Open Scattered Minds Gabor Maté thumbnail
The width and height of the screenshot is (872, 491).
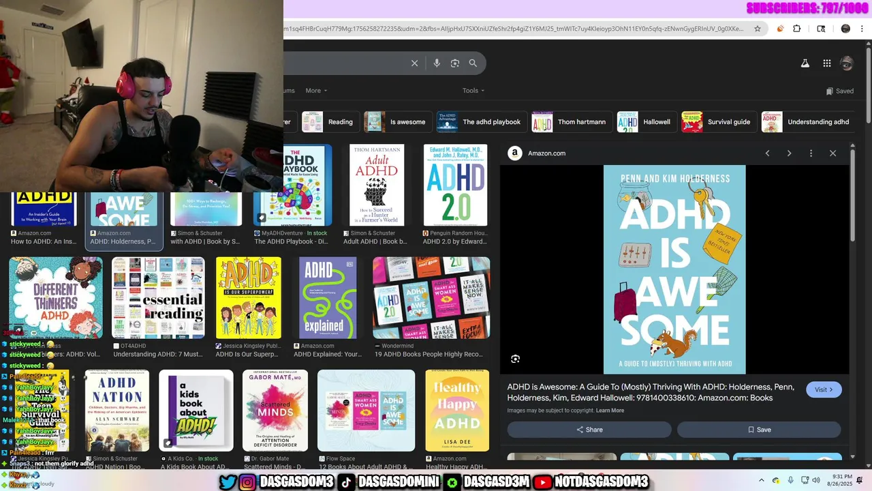pyautogui.click(x=275, y=411)
